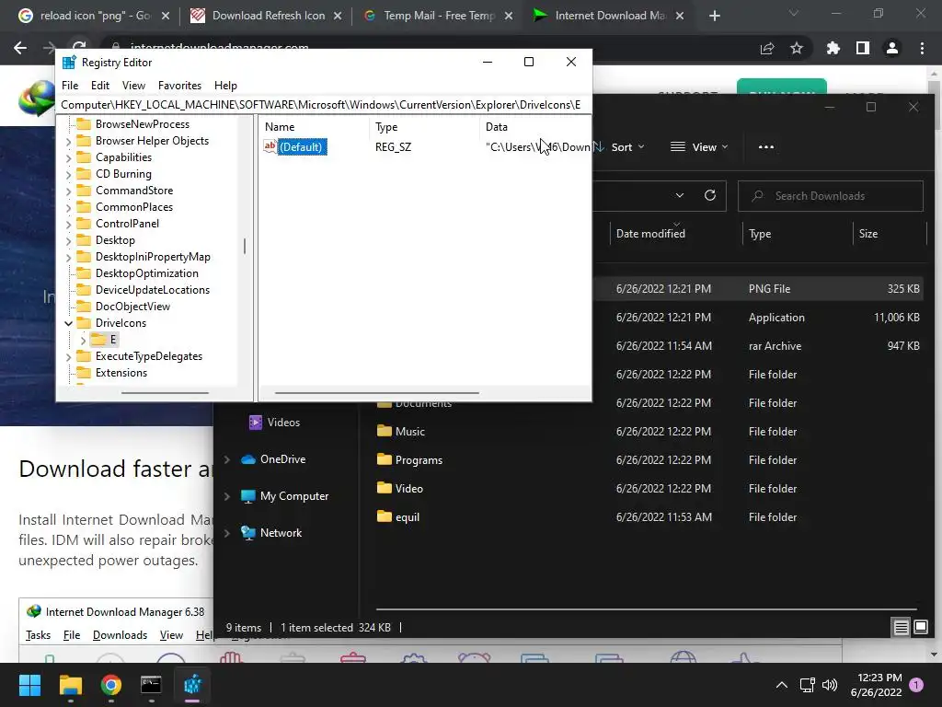The height and width of the screenshot is (707, 942).
Task: Open the See more ellipsis menu in Explorer
Action: [x=766, y=146]
